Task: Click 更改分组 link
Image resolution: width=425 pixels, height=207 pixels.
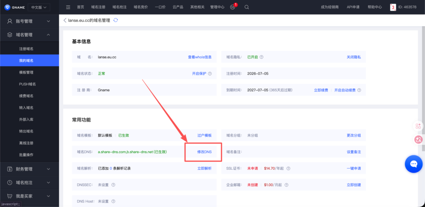Action: click(354, 135)
